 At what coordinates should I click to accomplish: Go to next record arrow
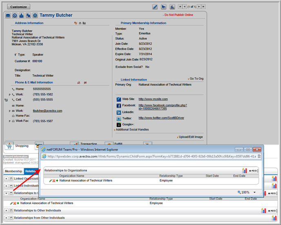tap(199, 7)
